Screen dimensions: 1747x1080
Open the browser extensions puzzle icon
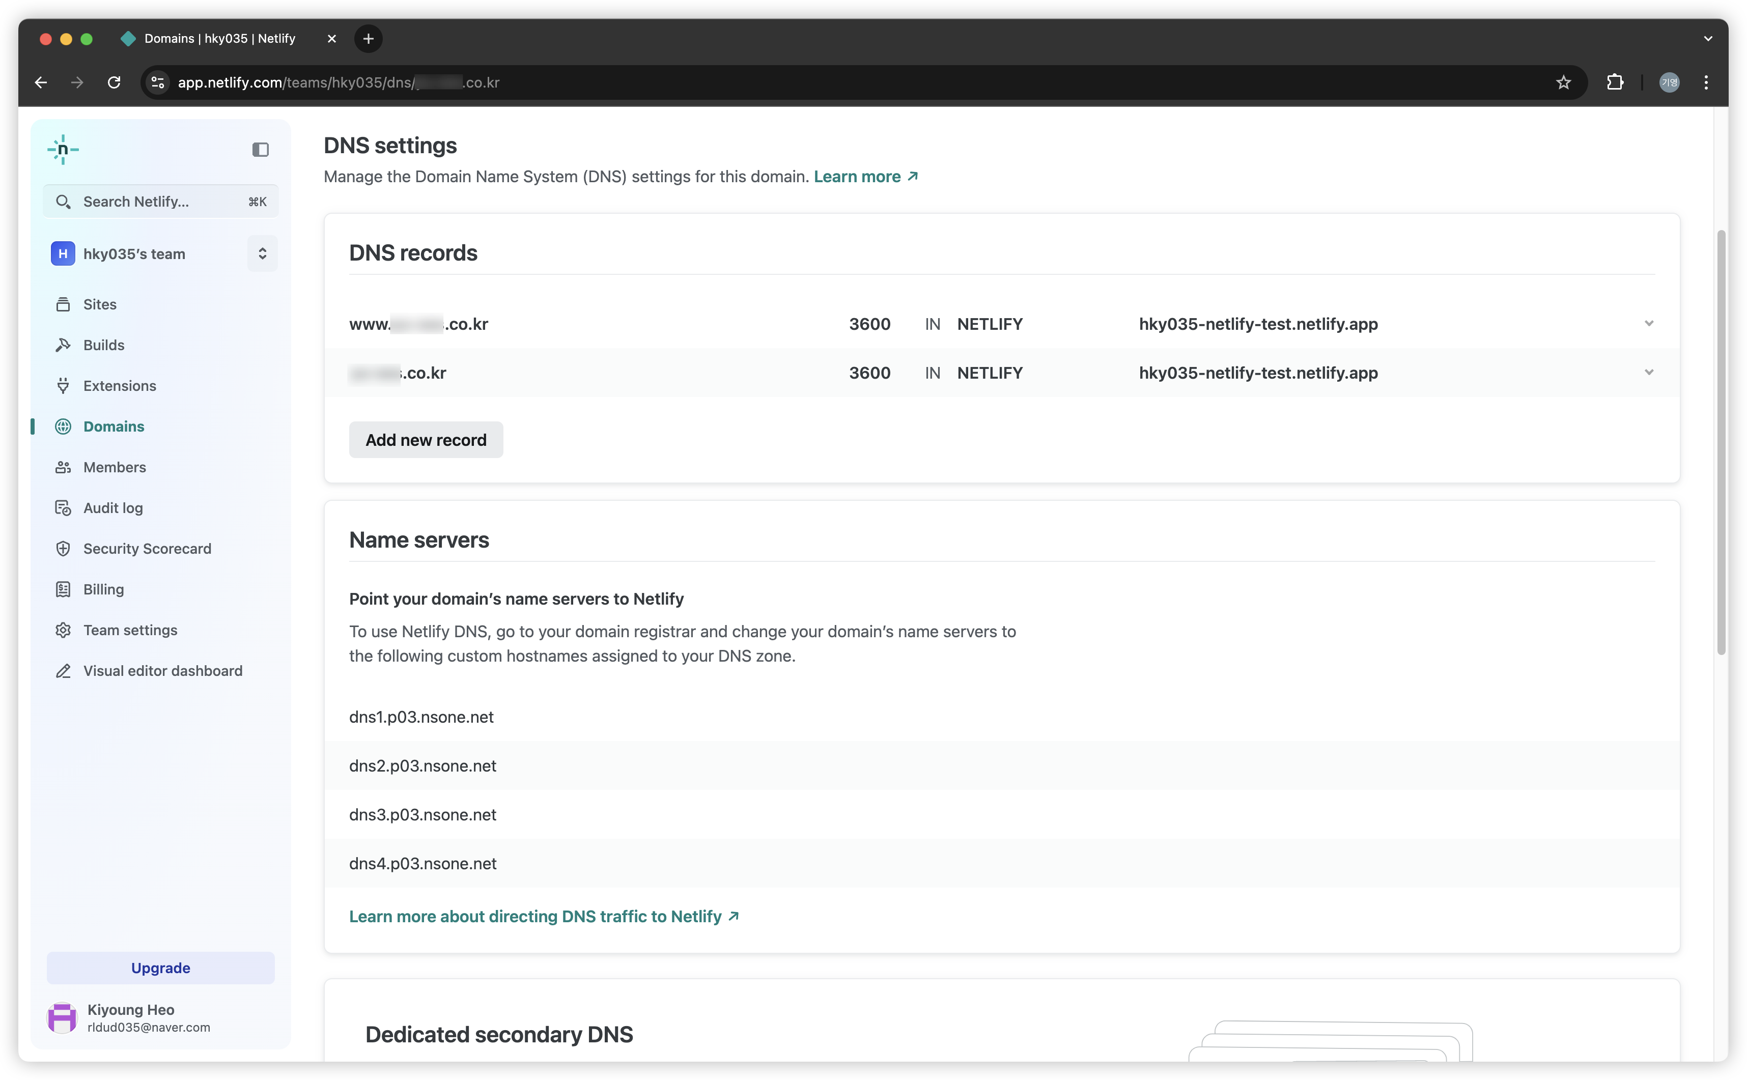1615,82
